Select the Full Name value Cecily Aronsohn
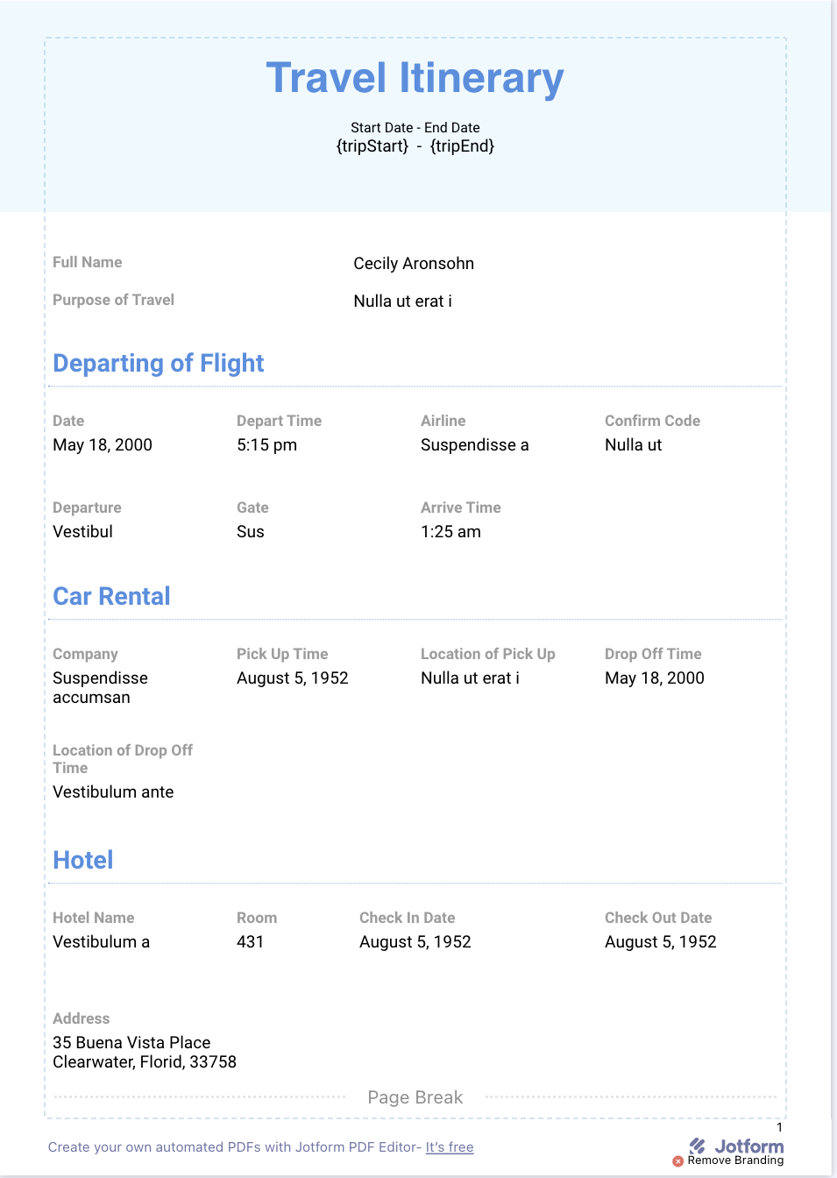The width and height of the screenshot is (837, 1178). point(414,264)
